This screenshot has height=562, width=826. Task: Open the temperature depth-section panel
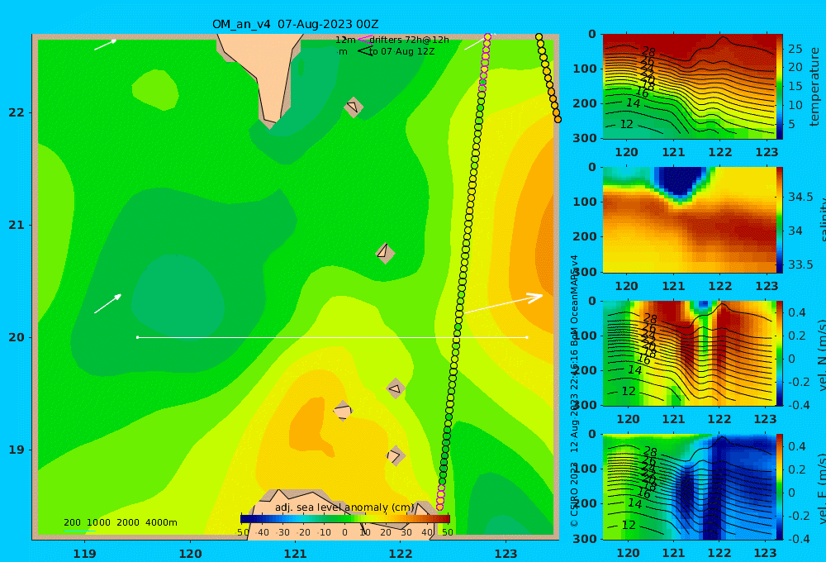[x=689, y=87]
